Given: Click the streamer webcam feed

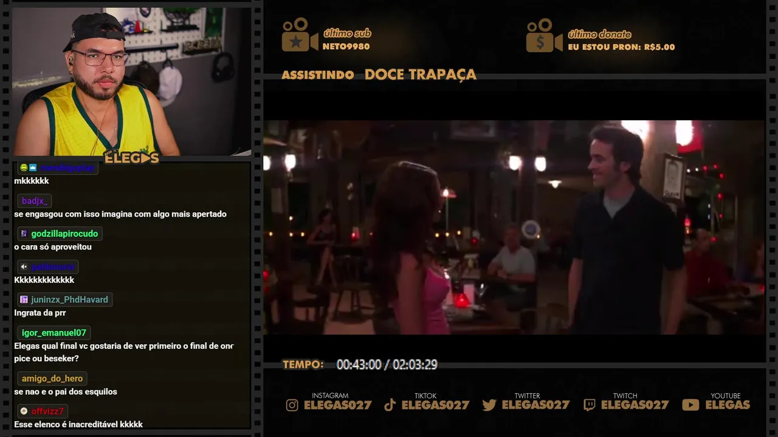Looking at the screenshot, I should (131, 81).
